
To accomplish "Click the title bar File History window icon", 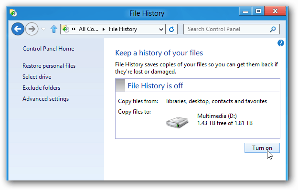I will coord(13,13).
